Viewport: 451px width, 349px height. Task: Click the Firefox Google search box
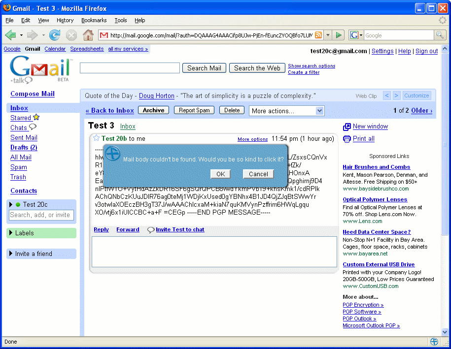pos(399,35)
